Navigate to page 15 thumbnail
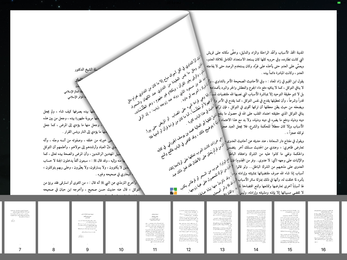This screenshot has width=347, height=260. click(290, 227)
